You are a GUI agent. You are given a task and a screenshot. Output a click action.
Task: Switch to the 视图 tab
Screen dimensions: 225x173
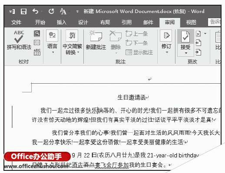tap(191, 23)
